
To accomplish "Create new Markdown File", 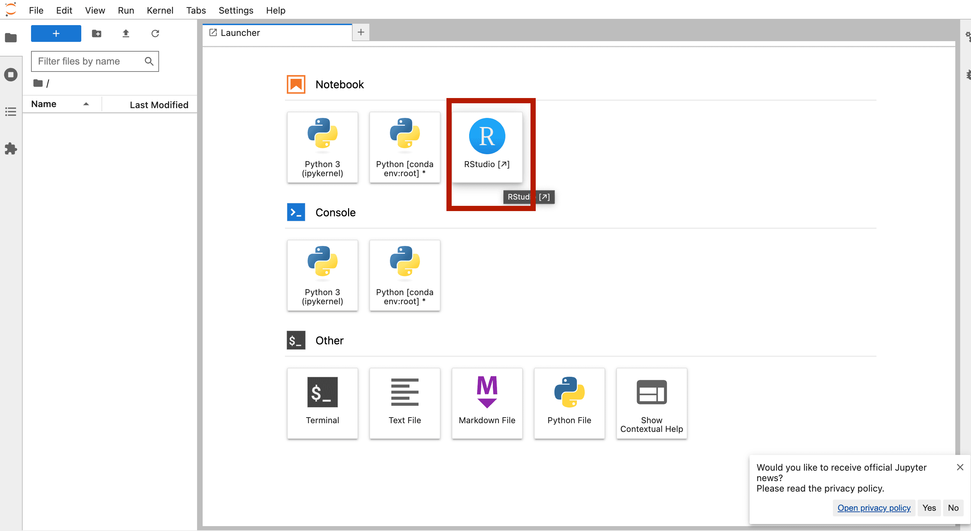I will click(487, 402).
